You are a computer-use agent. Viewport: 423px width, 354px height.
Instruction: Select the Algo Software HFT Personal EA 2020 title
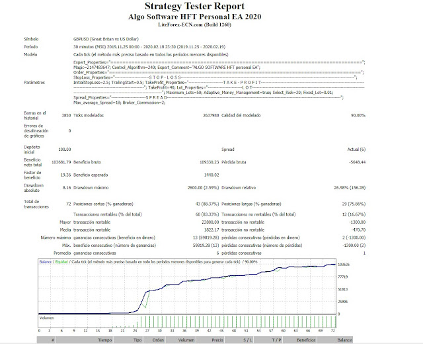pyautogui.click(x=194, y=17)
